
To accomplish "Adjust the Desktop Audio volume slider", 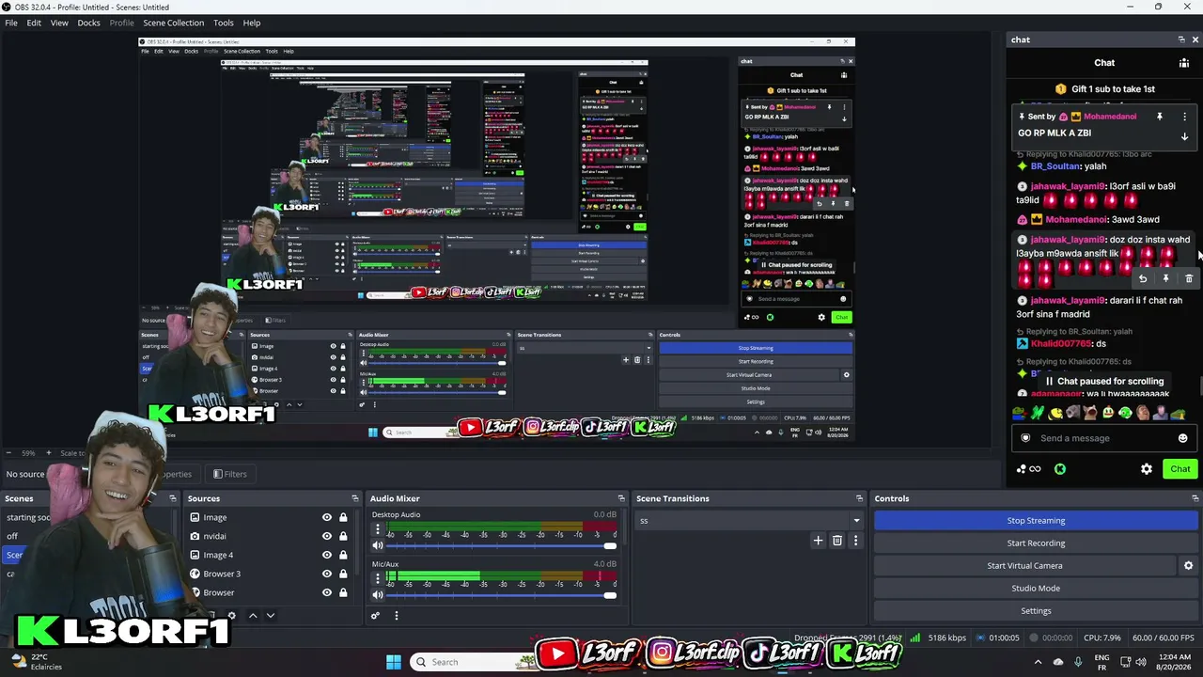I will tap(502, 546).
